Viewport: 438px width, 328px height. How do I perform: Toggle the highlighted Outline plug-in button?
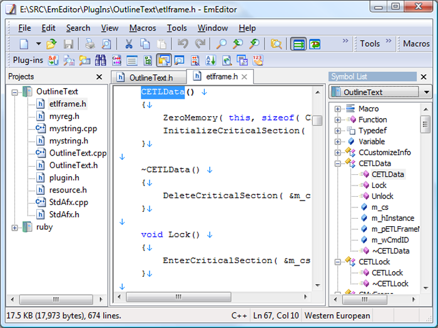(x=164, y=61)
